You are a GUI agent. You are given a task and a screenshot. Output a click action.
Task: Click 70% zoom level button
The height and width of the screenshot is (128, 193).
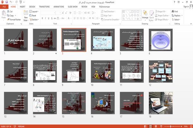(x=186, y=126)
